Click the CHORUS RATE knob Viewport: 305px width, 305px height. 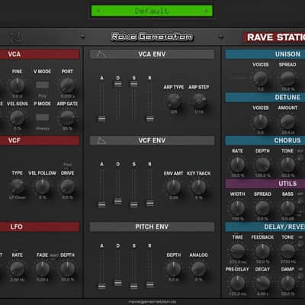(x=237, y=165)
